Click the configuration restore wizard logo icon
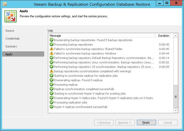This screenshot has width=184, height=131. click(x=11, y=16)
